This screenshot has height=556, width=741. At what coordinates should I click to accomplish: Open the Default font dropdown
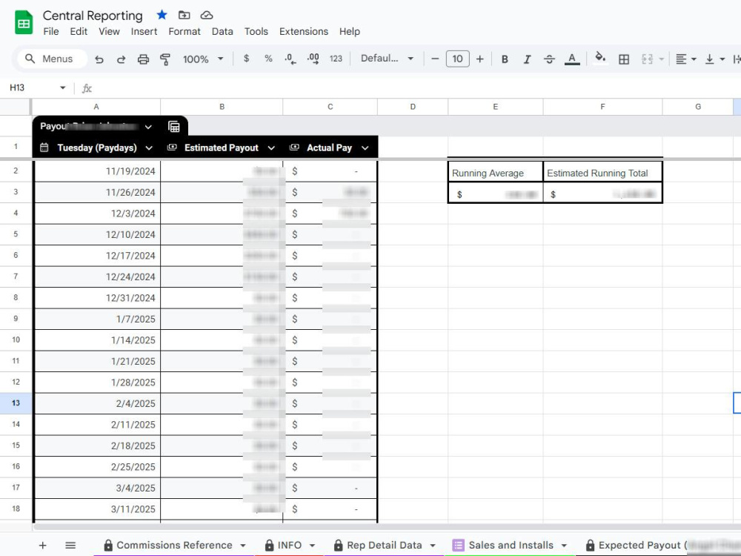coord(387,59)
